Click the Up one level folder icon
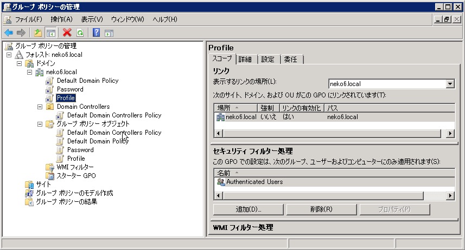This screenshot has height=250, width=465. point(38,33)
